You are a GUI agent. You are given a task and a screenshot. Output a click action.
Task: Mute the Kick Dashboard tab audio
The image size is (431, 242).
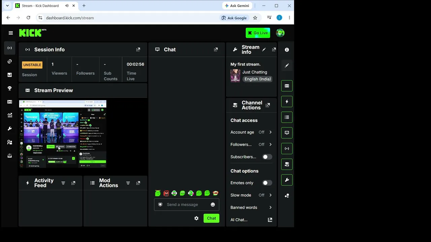point(67,6)
